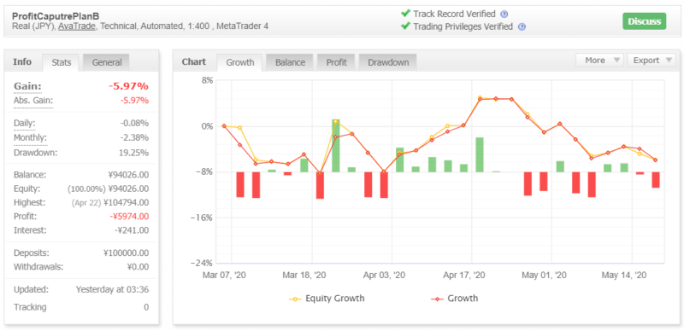This screenshot has height=331, width=684.
Task: Click the green Track Record Verified checkmark
Action: tap(405, 14)
